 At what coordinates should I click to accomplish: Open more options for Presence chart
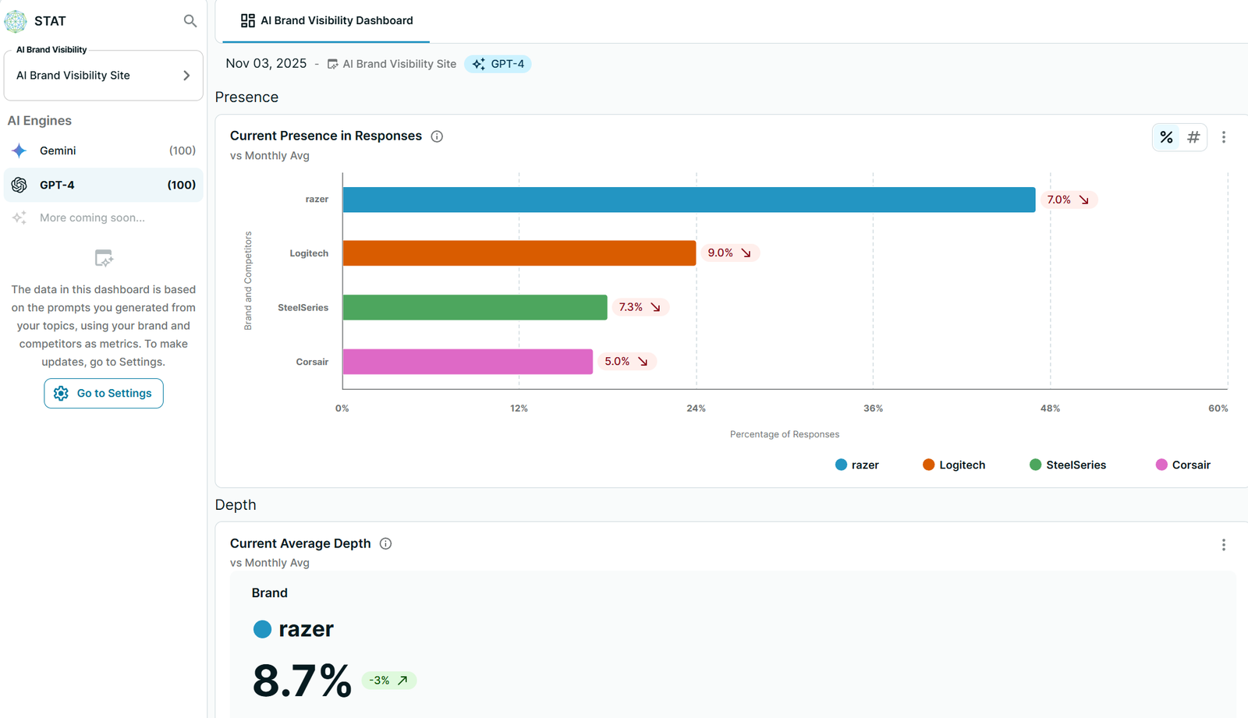coord(1224,137)
